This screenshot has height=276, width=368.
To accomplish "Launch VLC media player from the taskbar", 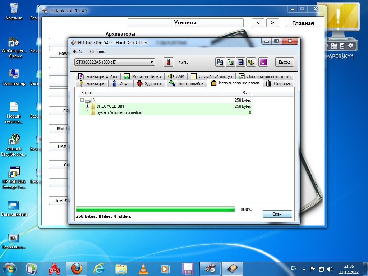I will (143, 269).
